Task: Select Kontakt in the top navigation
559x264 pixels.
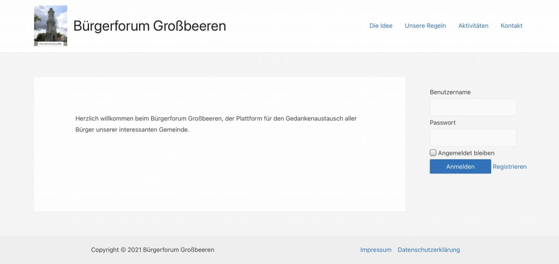Action: pos(512,26)
